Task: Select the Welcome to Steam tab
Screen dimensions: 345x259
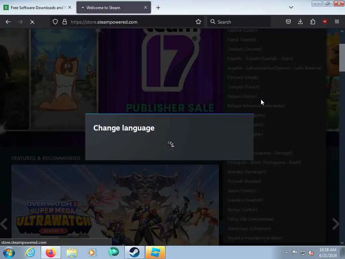Action: (114, 7)
